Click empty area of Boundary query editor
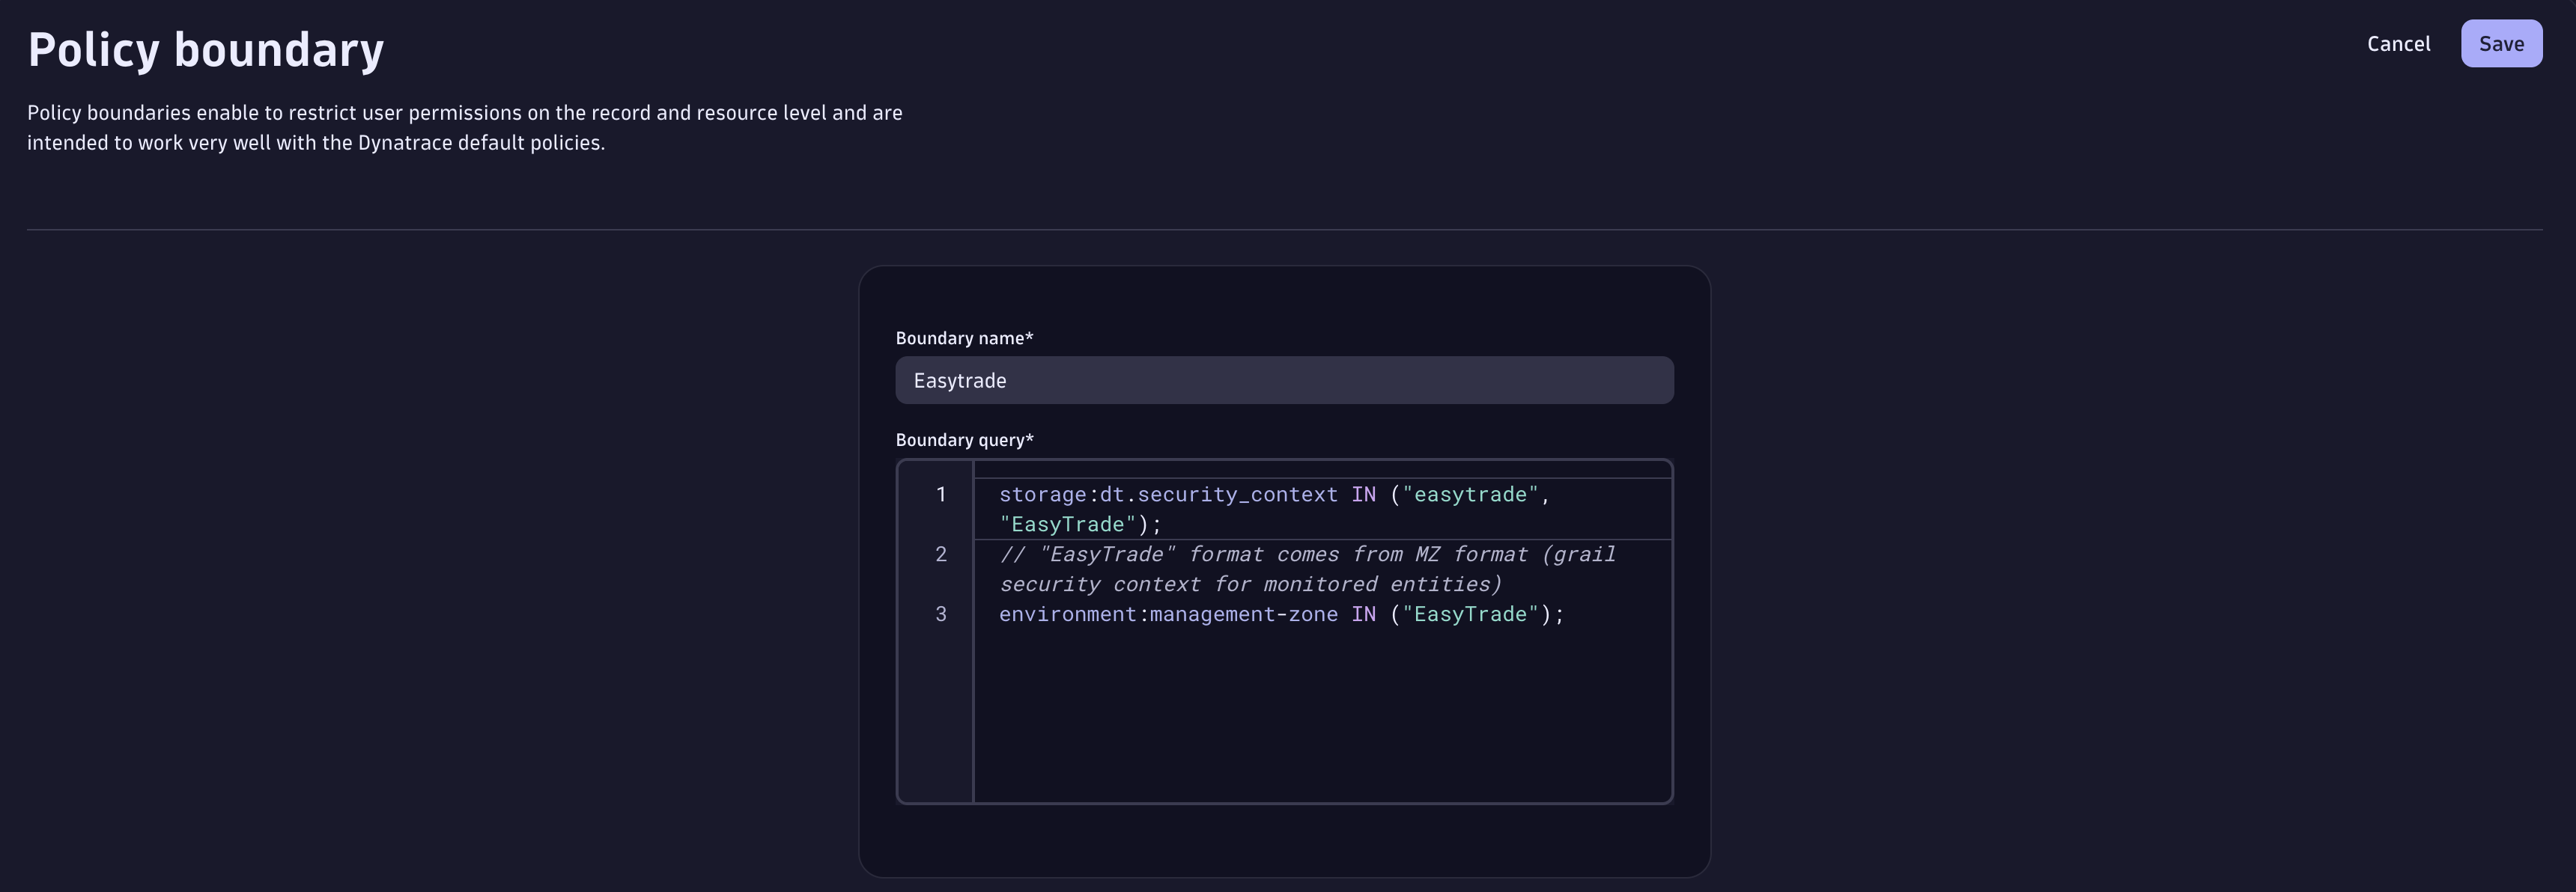This screenshot has height=892, width=2576. 1320,719
